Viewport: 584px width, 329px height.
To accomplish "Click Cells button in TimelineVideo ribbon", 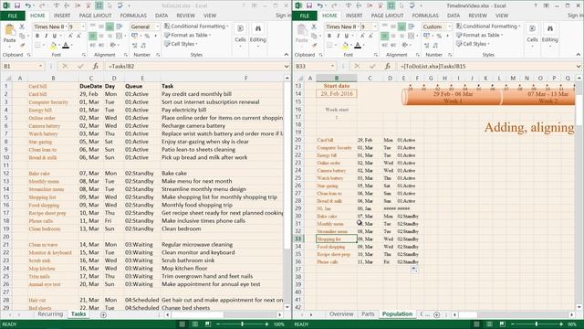I will [532, 35].
